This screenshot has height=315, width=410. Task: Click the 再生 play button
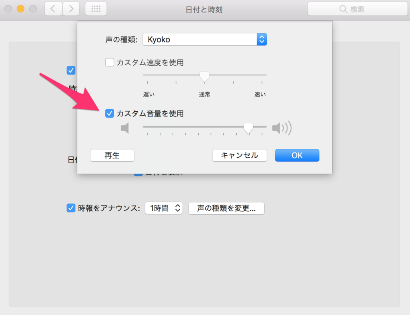click(x=112, y=155)
